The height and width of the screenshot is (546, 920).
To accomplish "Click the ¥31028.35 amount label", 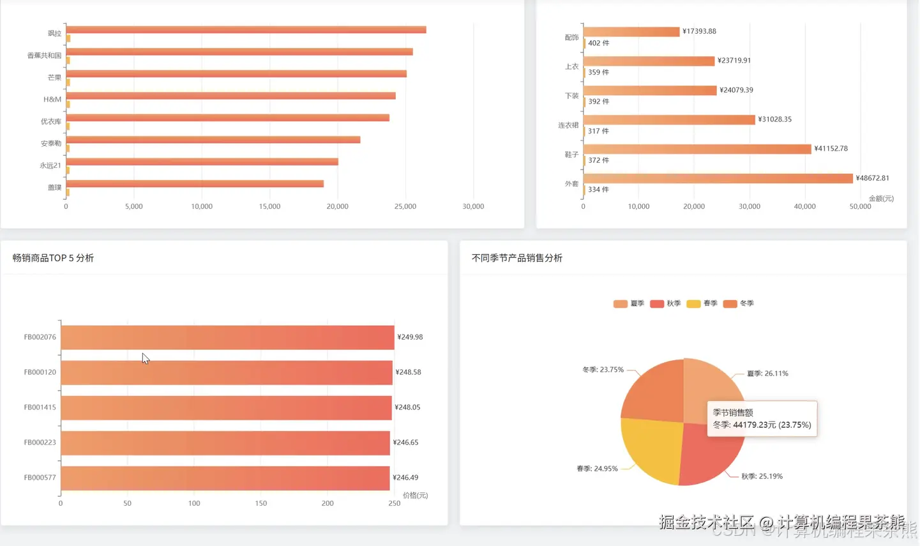I will point(774,119).
